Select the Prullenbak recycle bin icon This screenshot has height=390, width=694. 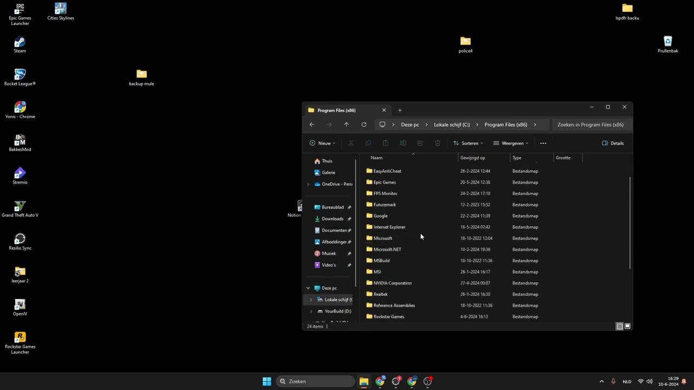[668, 45]
